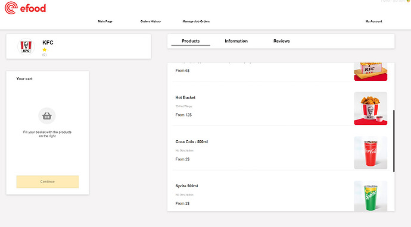Open My Account menu
411x227 pixels.
(374, 21)
